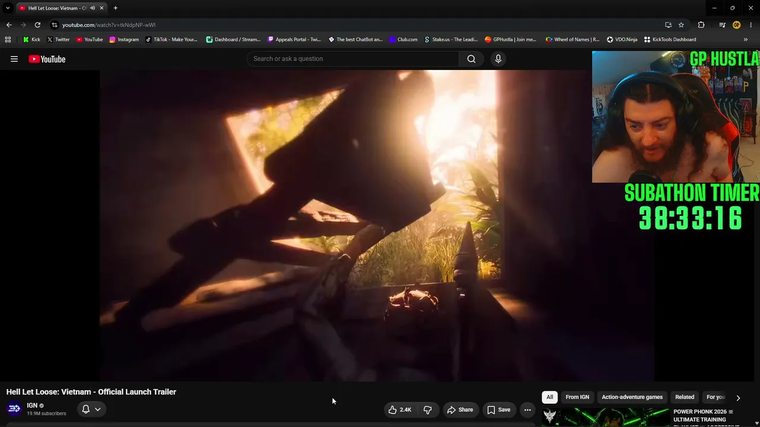Open the Instagram bookmark
The image size is (760, 427).
[x=124, y=40]
